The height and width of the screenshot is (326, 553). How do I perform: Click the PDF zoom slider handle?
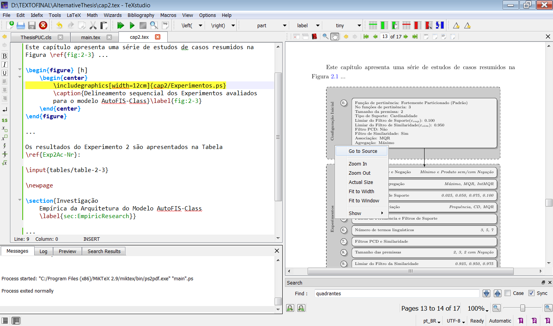click(523, 308)
